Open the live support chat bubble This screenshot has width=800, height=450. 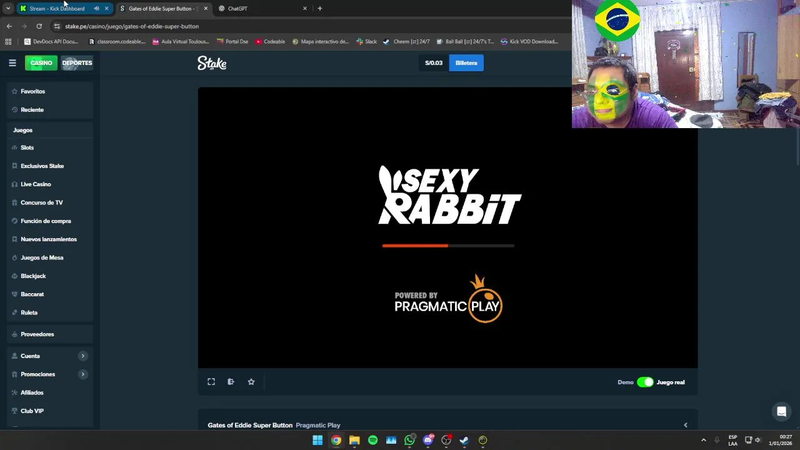[x=781, y=411]
